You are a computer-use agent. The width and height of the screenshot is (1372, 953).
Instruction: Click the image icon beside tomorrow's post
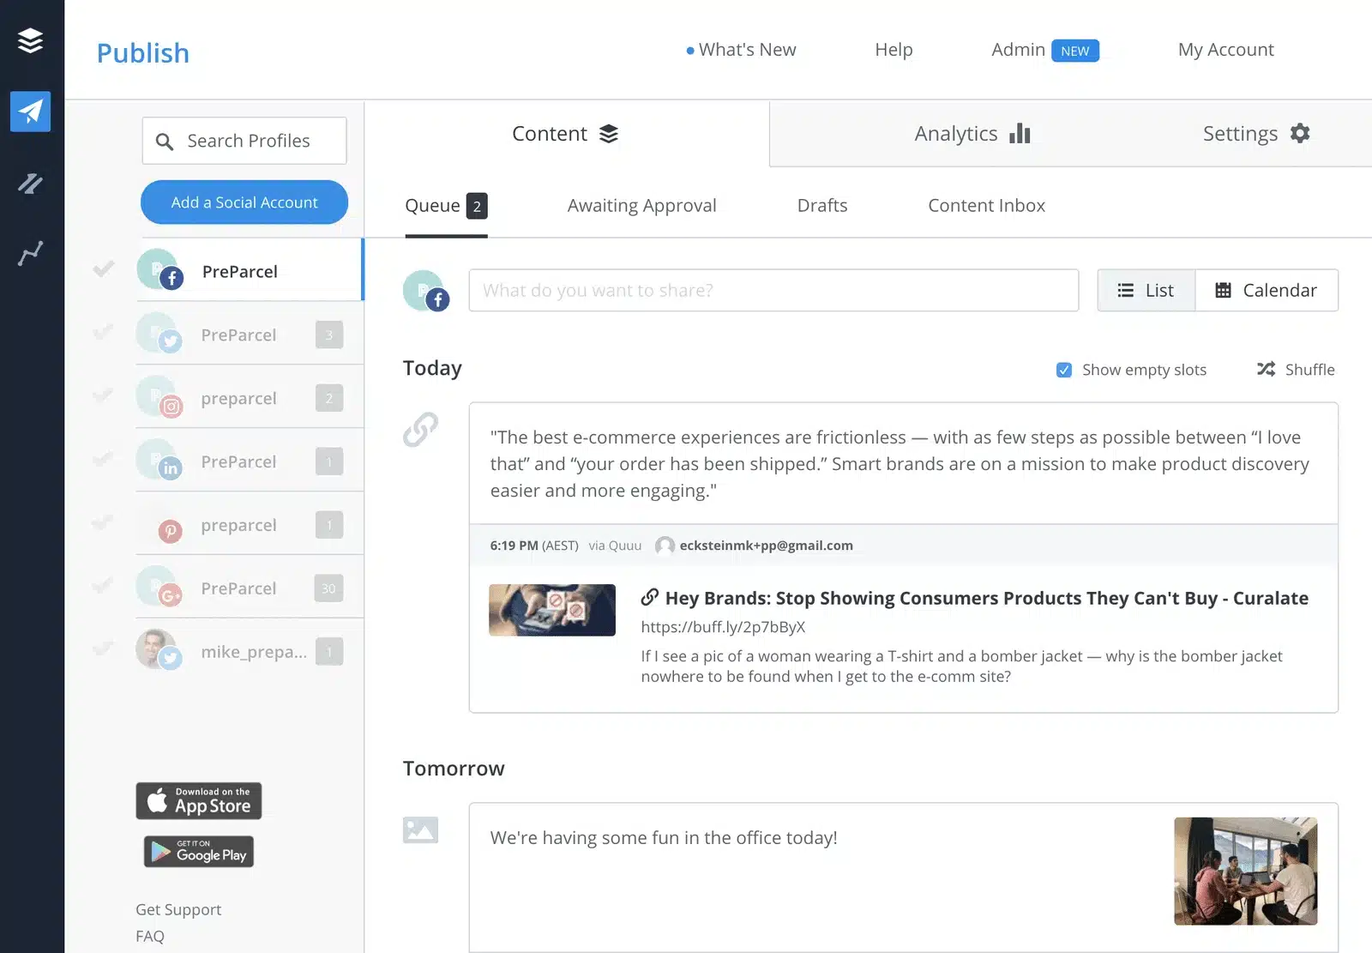tap(420, 829)
